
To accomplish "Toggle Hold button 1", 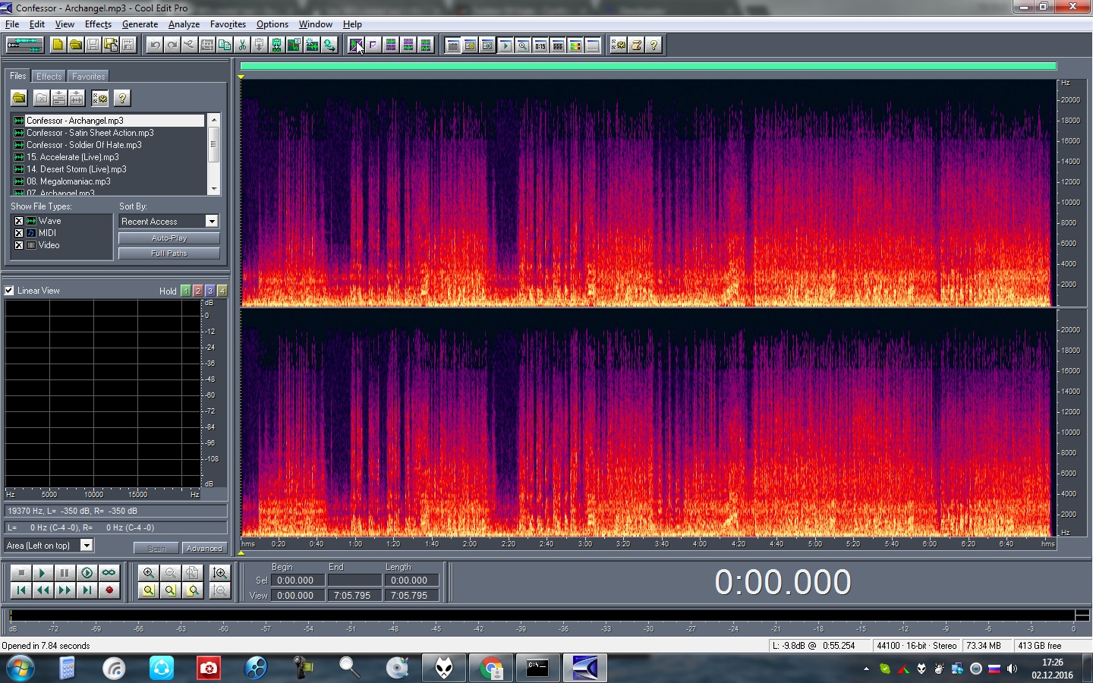I will tap(186, 291).
